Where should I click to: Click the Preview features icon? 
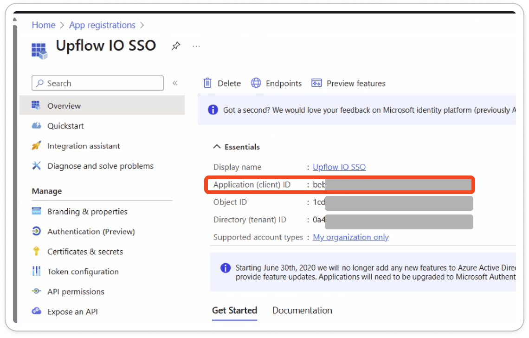316,83
